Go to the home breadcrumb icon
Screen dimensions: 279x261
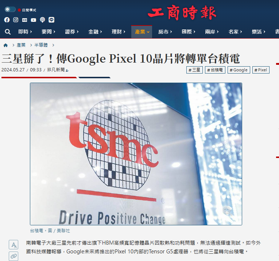[5, 45]
